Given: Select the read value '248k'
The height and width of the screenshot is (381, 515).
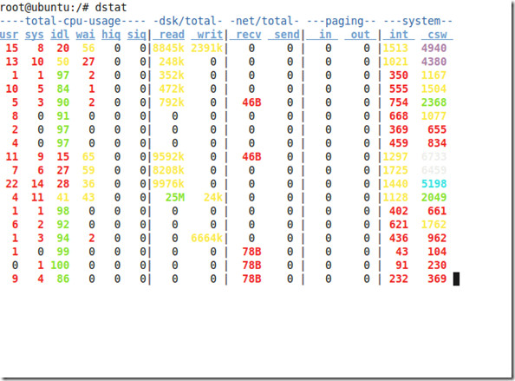Looking at the screenshot, I should [172, 62].
